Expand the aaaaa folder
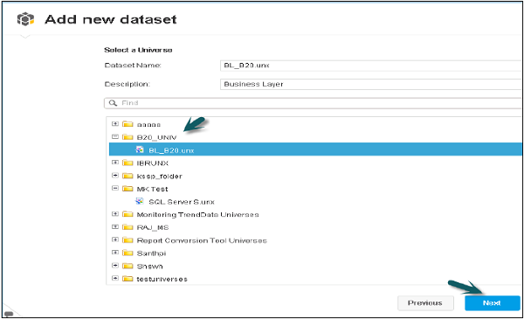 point(115,124)
